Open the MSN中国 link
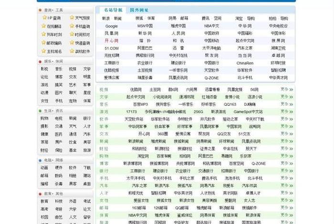 click(x=145, y=26)
